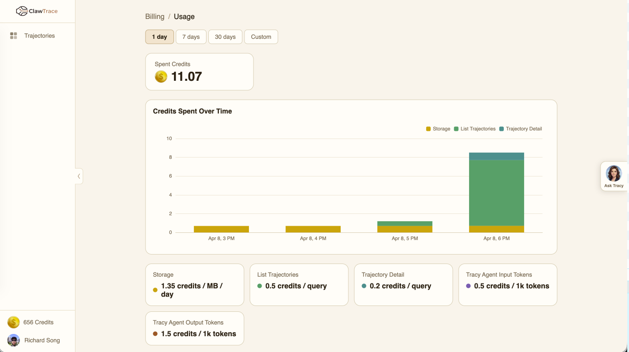Navigate to Billing via the breadcrumb
The height and width of the screenshot is (352, 629).
[x=155, y=16]
